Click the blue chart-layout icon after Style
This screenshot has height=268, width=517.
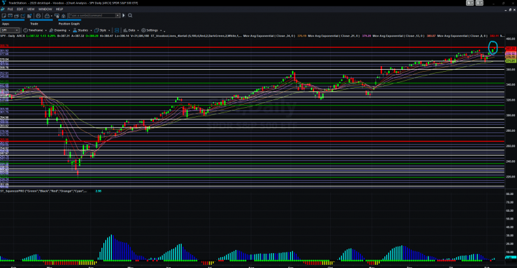click(117, 30)
